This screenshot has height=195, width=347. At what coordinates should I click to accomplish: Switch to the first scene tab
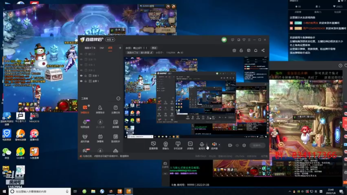point(90,48)
